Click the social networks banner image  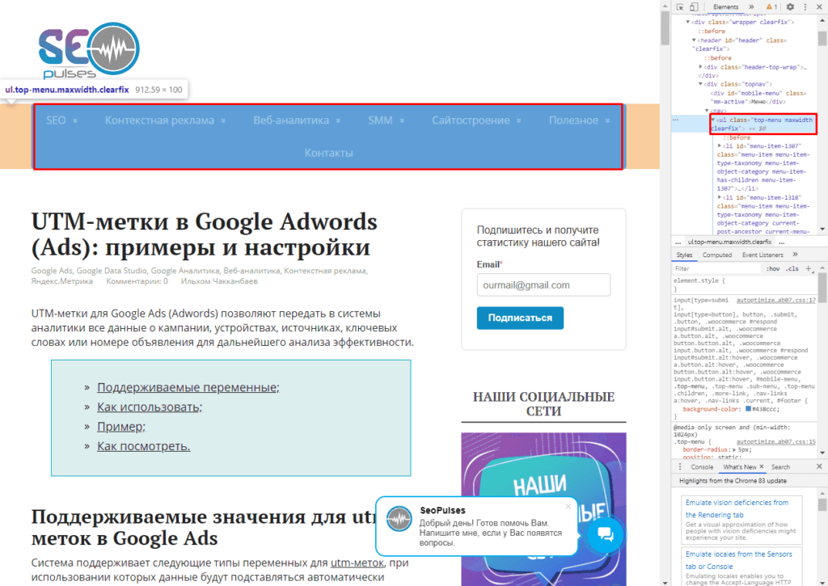point(543,509)
